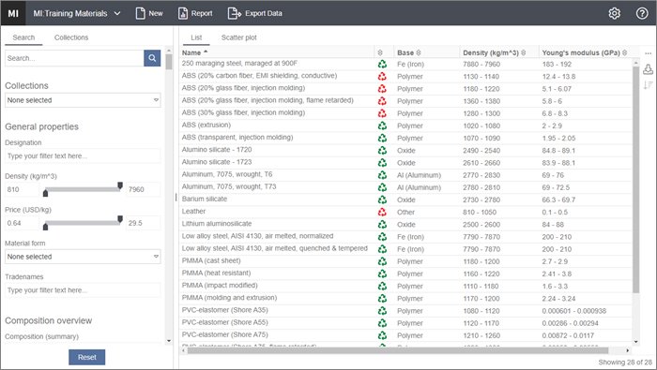The image size is (657, 370).
Task: Adjust Price minimum slider handle
Action: tap(46, 226)
